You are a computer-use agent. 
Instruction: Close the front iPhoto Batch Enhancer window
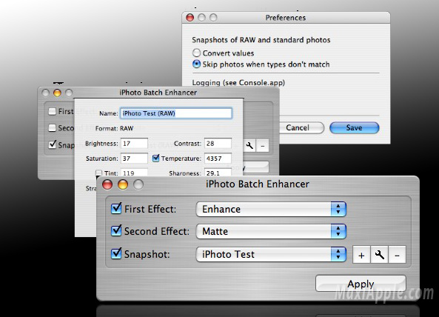point(107,184)
